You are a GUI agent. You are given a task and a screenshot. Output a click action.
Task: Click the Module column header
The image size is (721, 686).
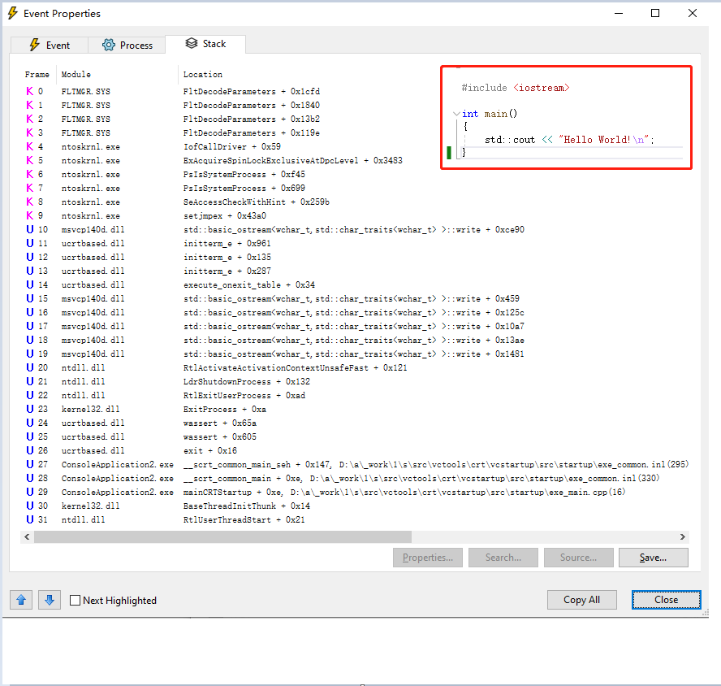pyautogui.click(x=76, y=74)
